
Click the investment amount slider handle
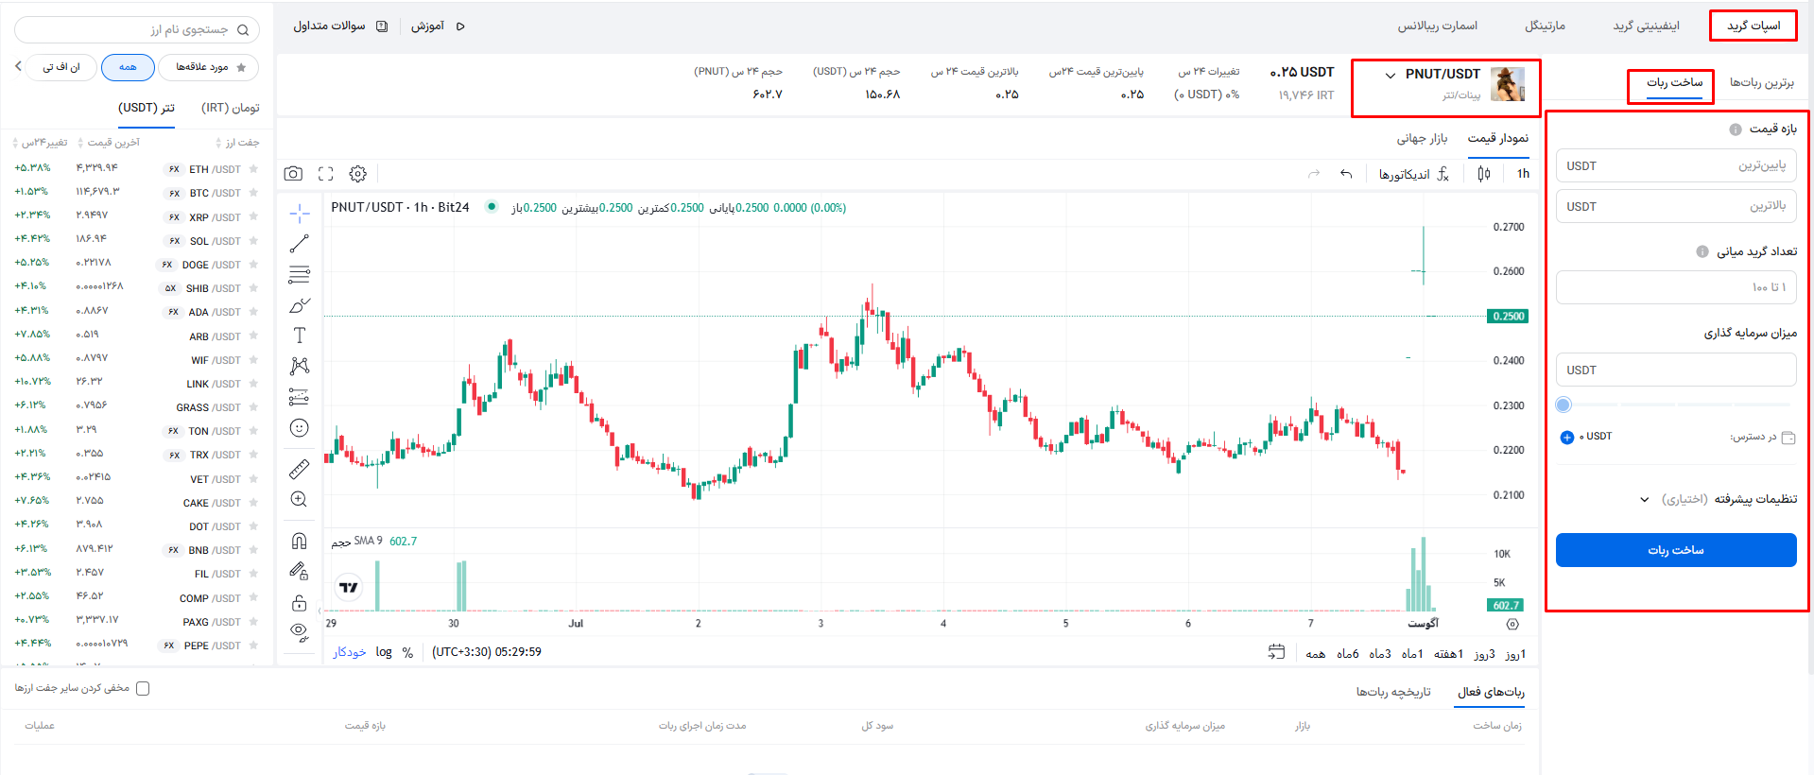pyautogui.click(x=1563, y=405)
